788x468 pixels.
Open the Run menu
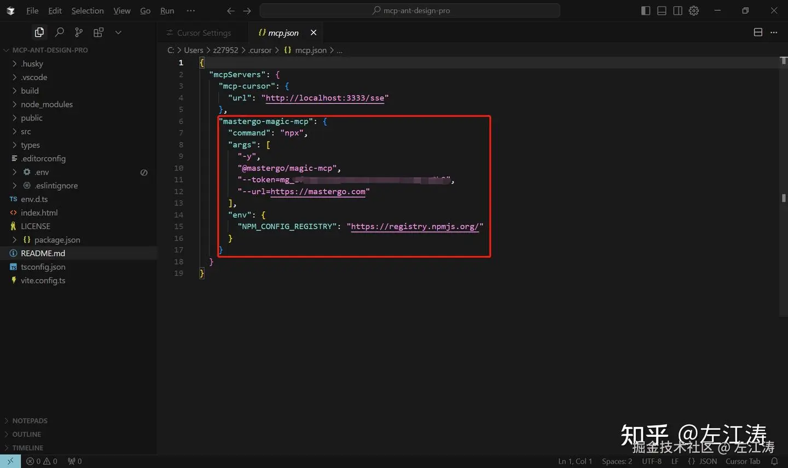167,10
